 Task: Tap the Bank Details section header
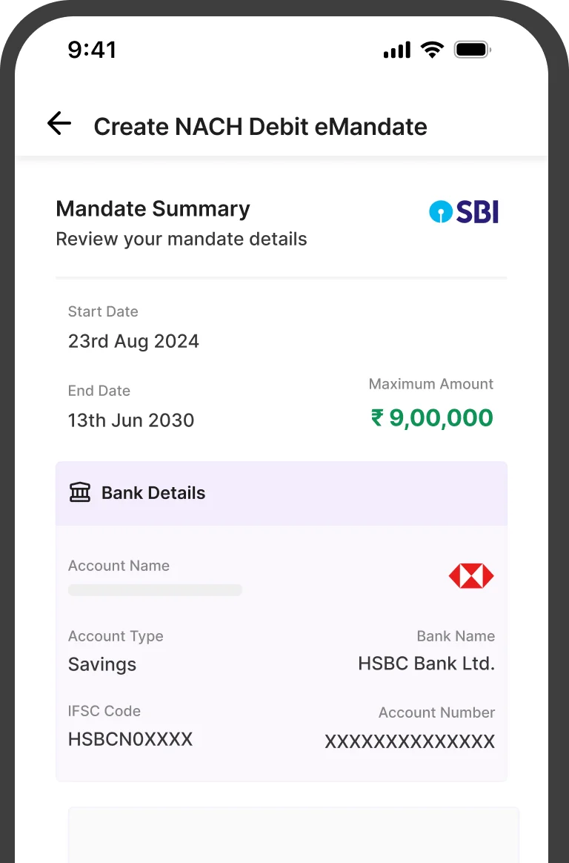153,493
